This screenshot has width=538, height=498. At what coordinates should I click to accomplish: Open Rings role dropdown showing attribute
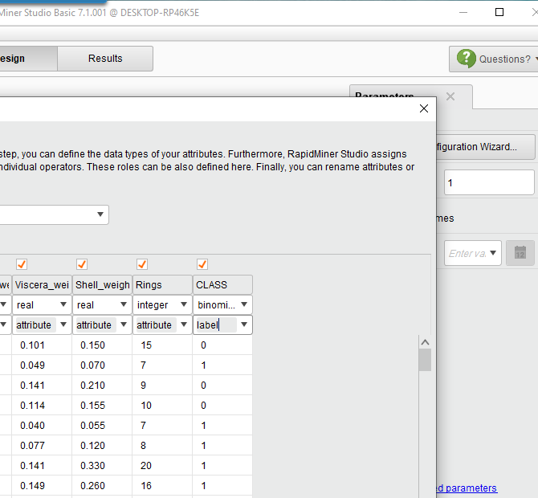tap(162, 325)
